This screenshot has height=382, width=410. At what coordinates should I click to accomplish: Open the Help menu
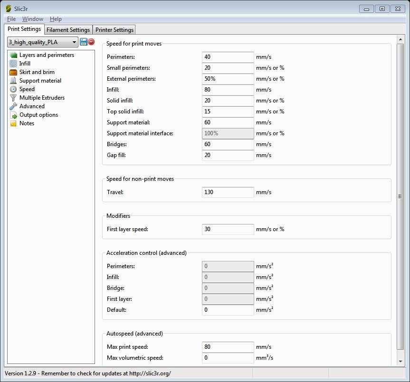(x=56, y=19)
